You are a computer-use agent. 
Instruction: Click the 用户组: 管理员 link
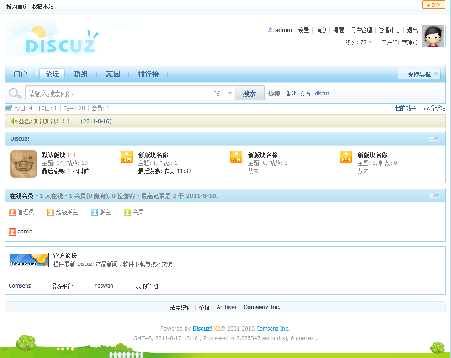[x=399, y=42]
